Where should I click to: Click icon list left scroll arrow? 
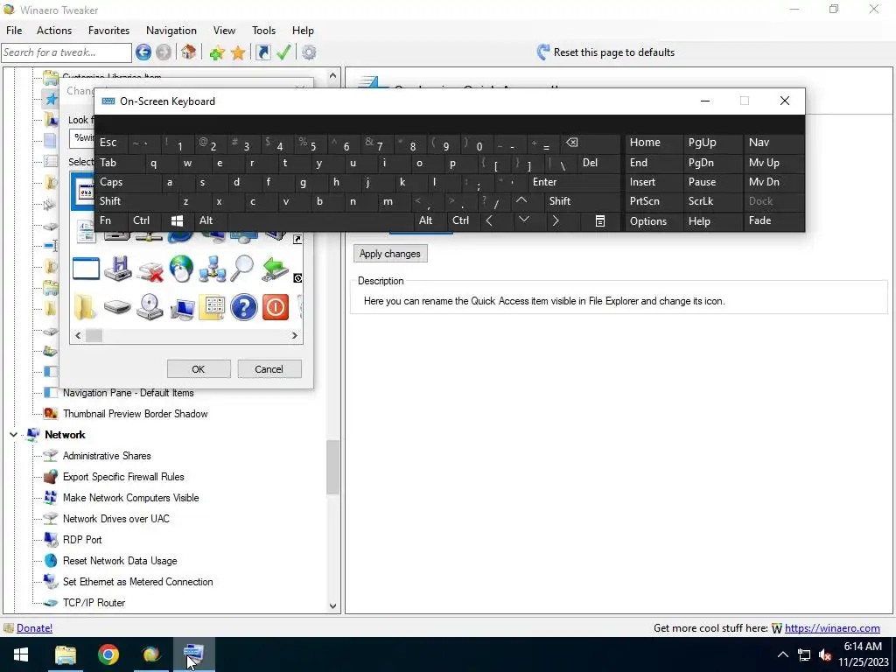(78, 336)
